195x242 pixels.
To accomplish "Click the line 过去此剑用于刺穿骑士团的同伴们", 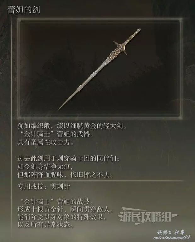I will pos(68,159).
